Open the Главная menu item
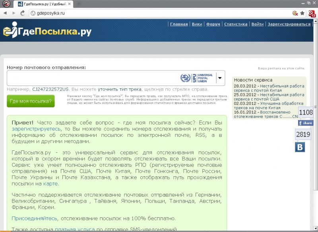The image size is (318, 232). pos(179,24)
